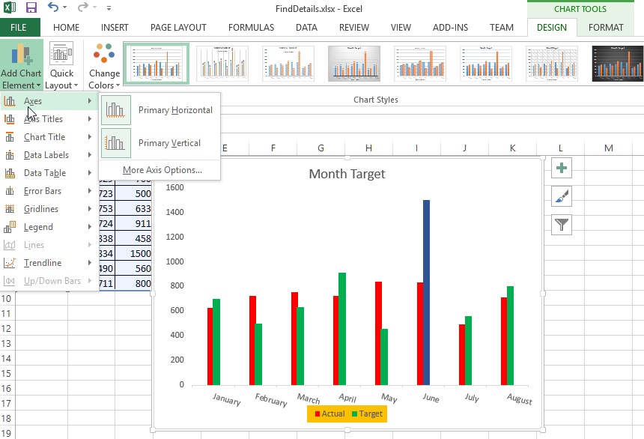Image resolution: width=644 pixels, height=439 pixels.
Task: Select column header M
Action: (609, 148)
